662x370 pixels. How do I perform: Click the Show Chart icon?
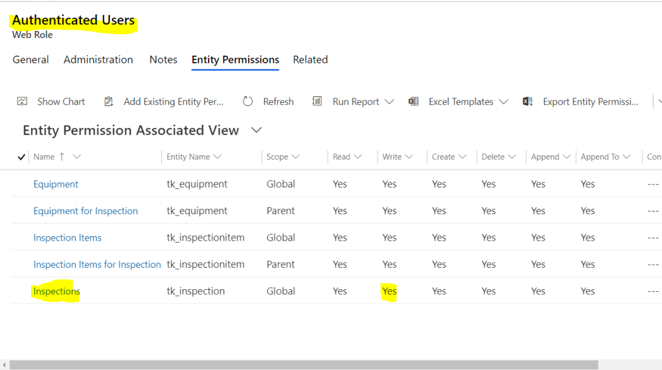coord(23,102)
